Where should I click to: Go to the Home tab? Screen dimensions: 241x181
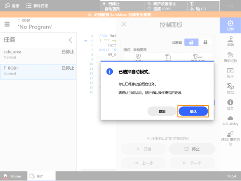pyautogui.click(x=13, y=176)
